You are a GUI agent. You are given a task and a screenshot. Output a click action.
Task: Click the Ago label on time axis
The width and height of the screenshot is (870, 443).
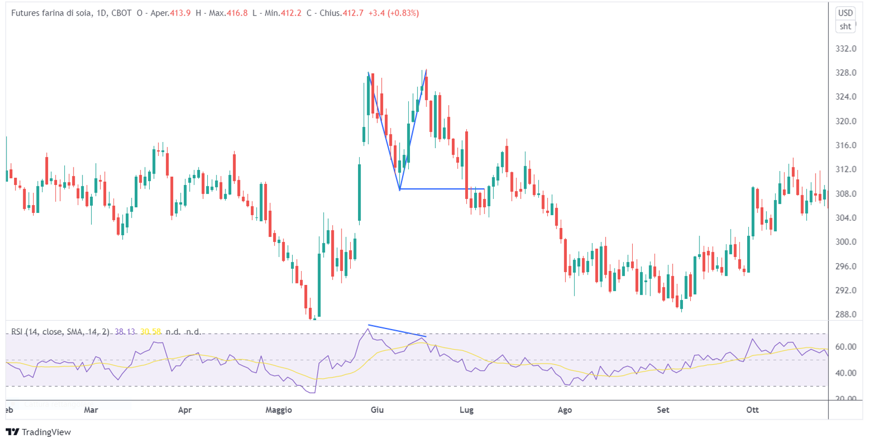(x=565, y=410)
